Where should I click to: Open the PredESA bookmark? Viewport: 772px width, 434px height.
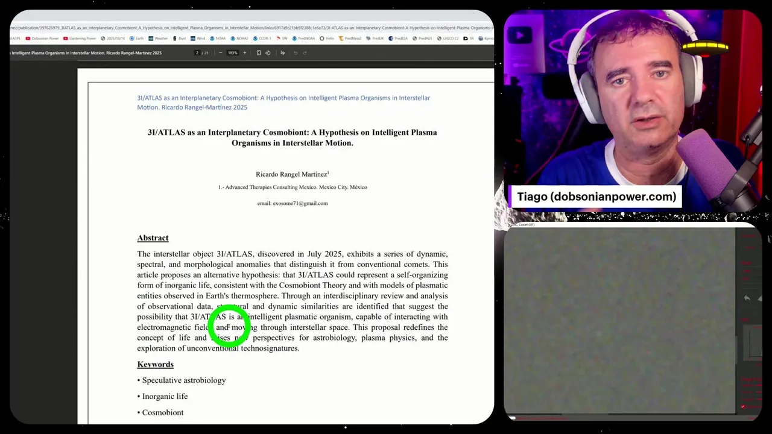point(398,39)
